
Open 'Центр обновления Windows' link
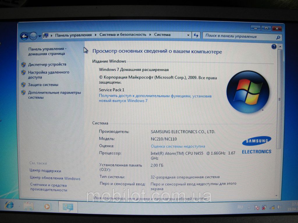[55, 178]
